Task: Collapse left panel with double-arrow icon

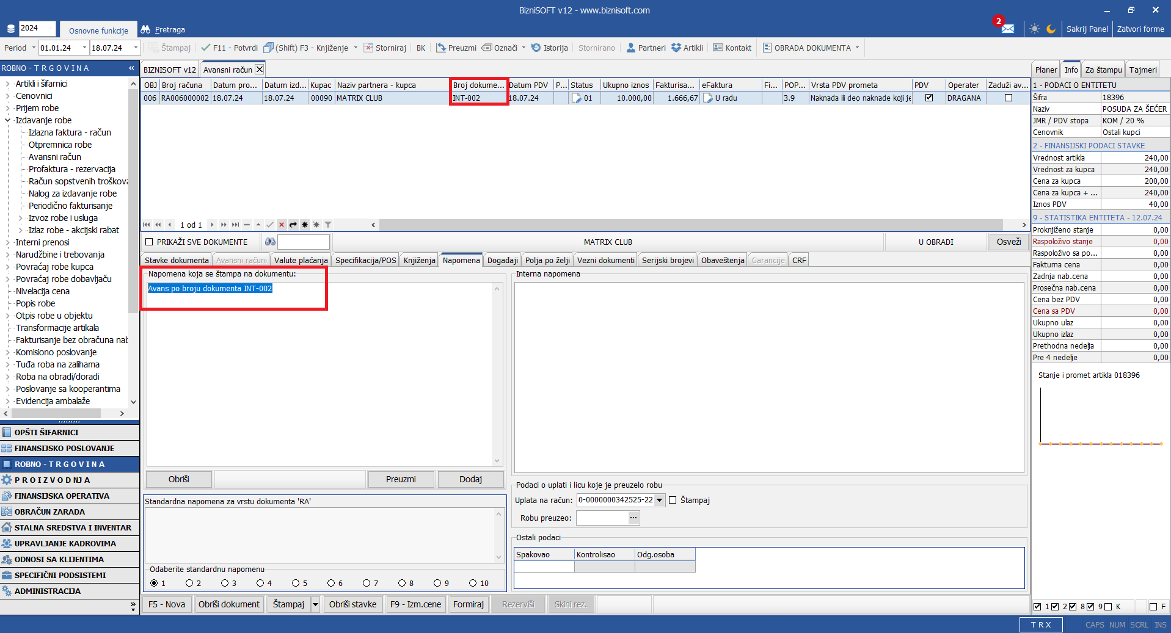Action: point(131,68)
